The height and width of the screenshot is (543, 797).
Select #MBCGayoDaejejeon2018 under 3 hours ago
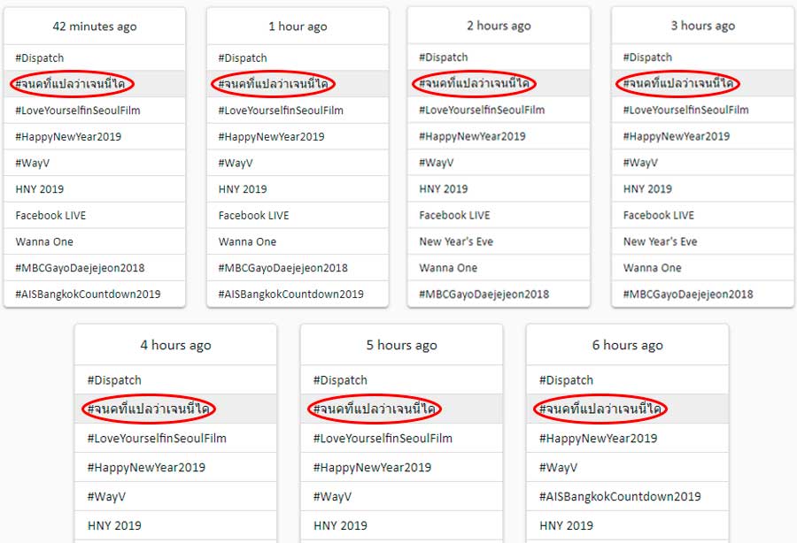click(x=688, y=294)
